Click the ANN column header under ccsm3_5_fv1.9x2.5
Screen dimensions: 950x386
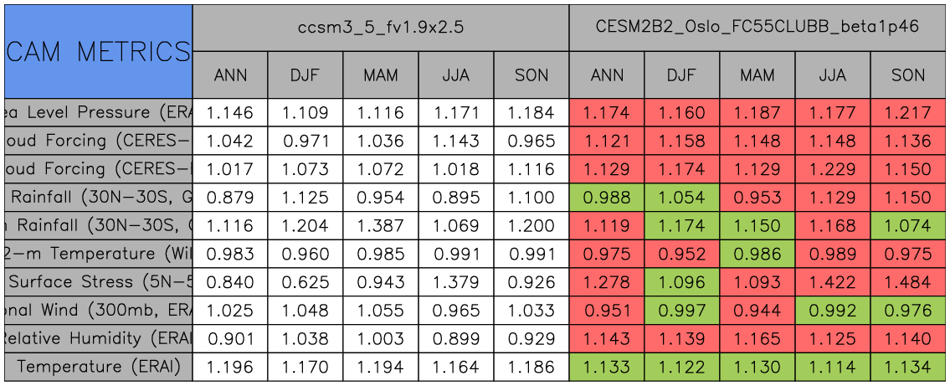coord(230,75)
